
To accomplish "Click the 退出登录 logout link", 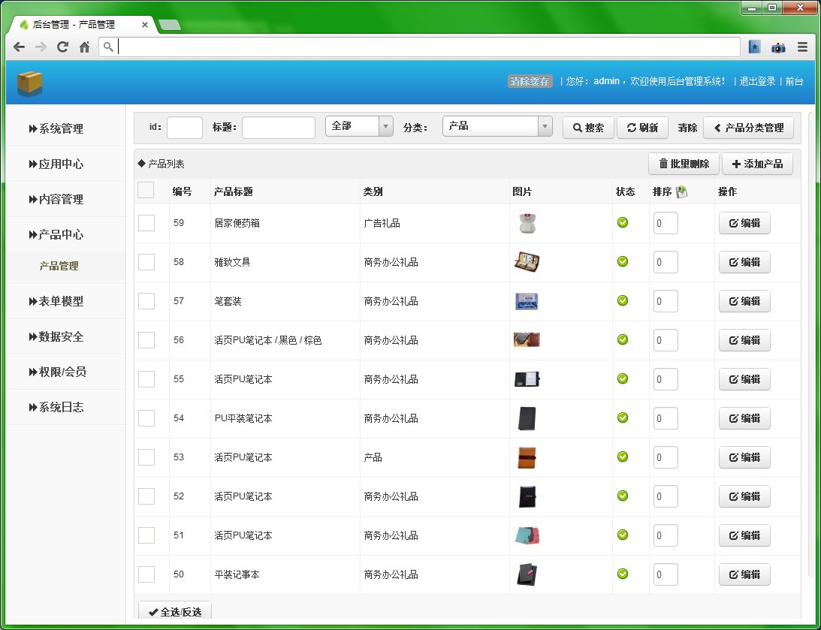I will point(757,81).
